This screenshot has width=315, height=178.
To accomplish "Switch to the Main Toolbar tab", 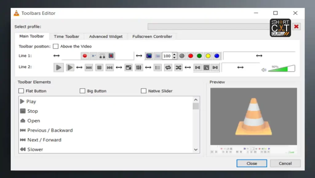I will (32, 36).
